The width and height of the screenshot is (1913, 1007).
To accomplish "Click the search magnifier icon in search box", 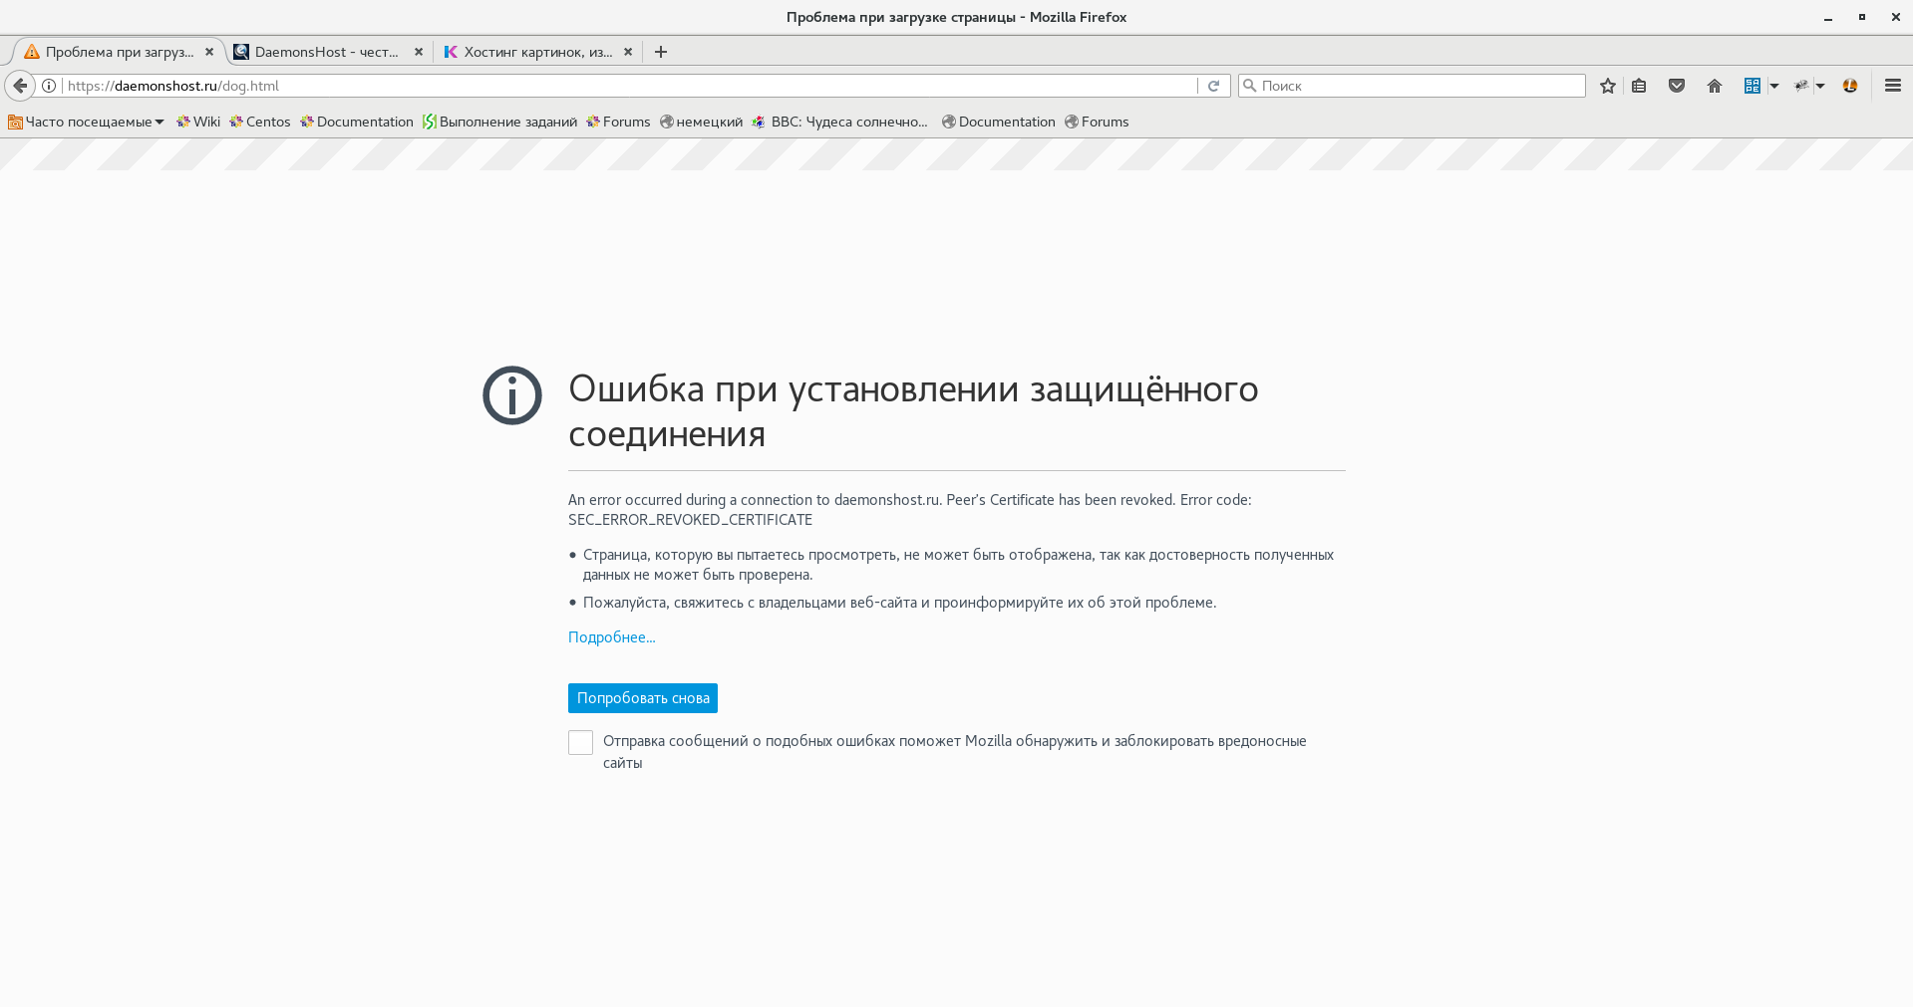I will 1249,86.
